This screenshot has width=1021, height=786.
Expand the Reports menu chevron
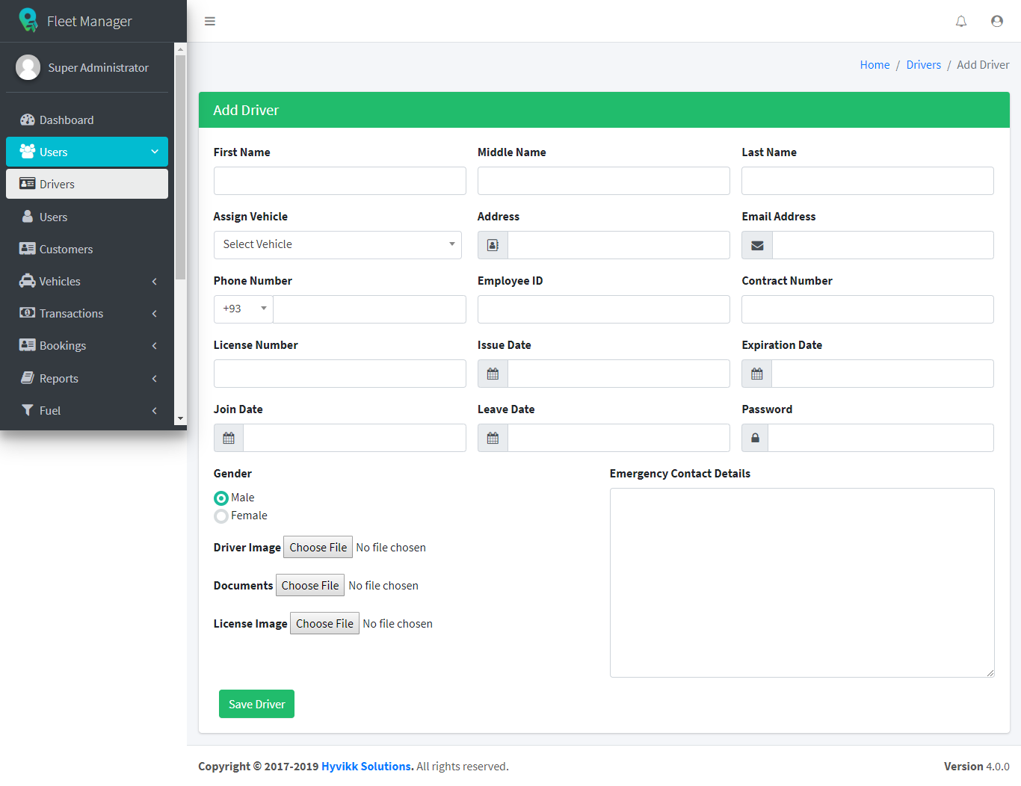pos(155,379)
